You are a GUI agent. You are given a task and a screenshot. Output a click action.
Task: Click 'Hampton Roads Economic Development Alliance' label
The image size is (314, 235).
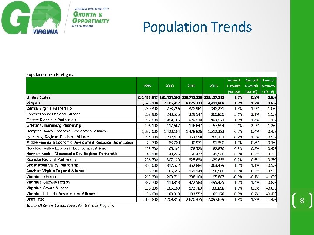pos(67,131)
